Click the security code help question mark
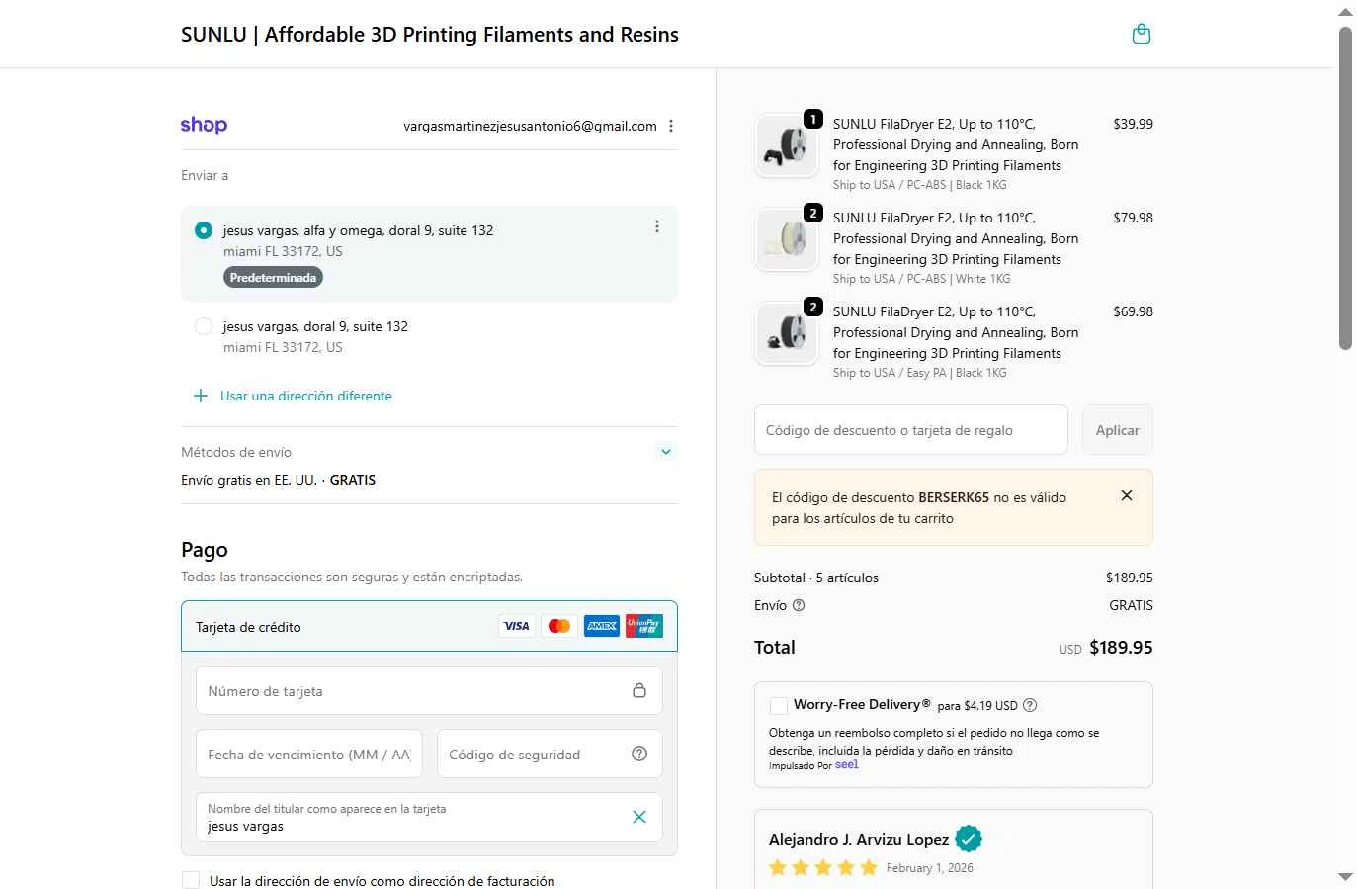Image resolution: width=1357 pixels, height=889 pixels. coord(639,754)
